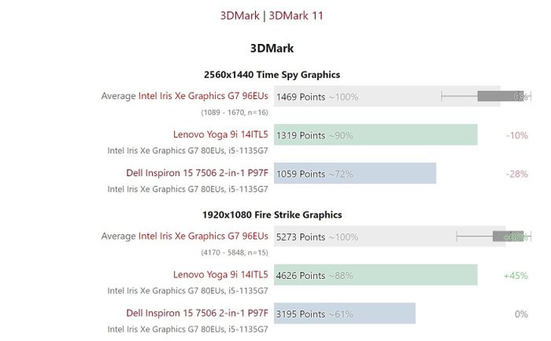This screenshot has height=341, width=551.
Task: Open Lenovo Yoga 9i link under Fire Strike
Action: click(x=220, y=274)
